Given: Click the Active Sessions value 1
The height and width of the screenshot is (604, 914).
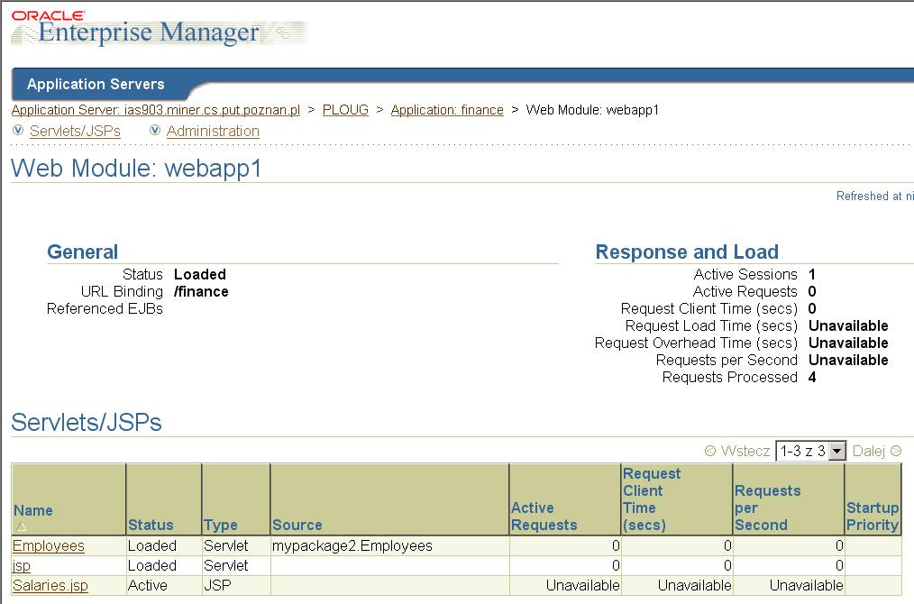Looking at the screenshot, I should pyautogui.click(x=812, y=274).
